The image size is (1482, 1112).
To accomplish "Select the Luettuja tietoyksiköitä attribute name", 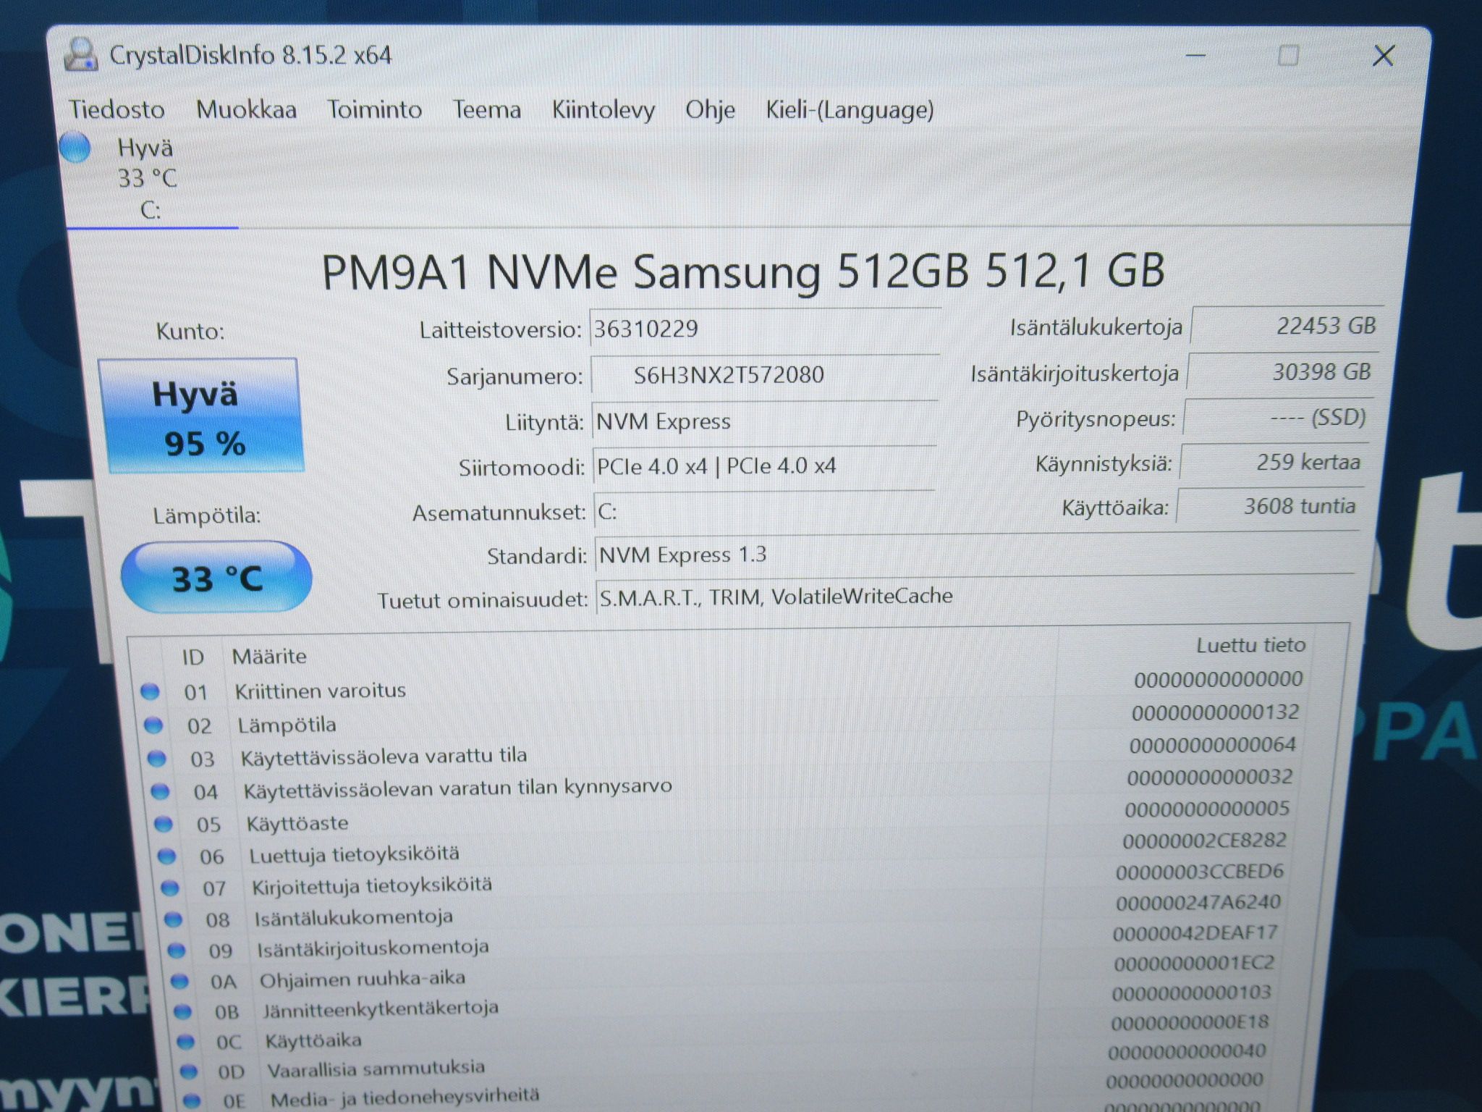I will 355,855.
